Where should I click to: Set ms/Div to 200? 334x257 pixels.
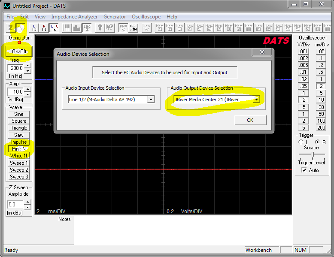tap(321, 128)
